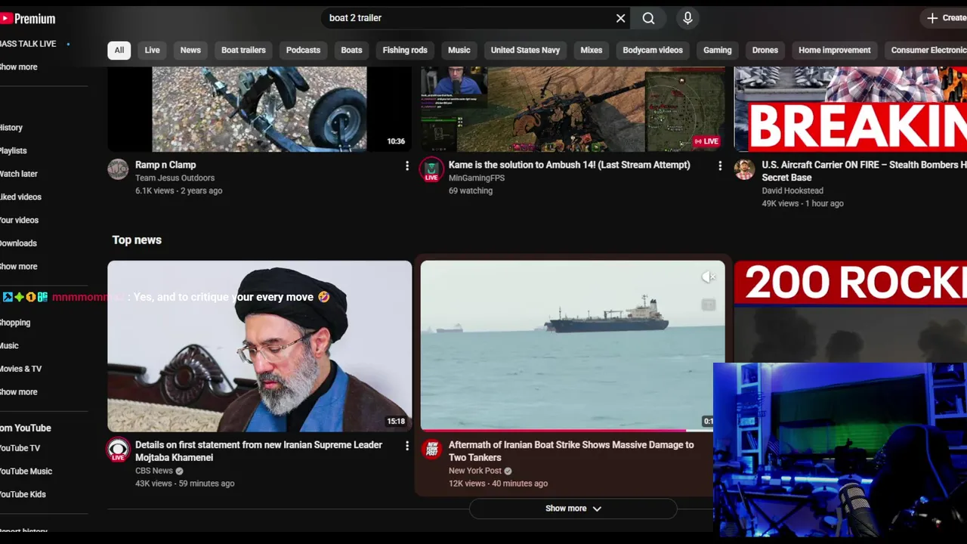
Task: Visit CBS News channel name
Action: click(x=154, y=471)
